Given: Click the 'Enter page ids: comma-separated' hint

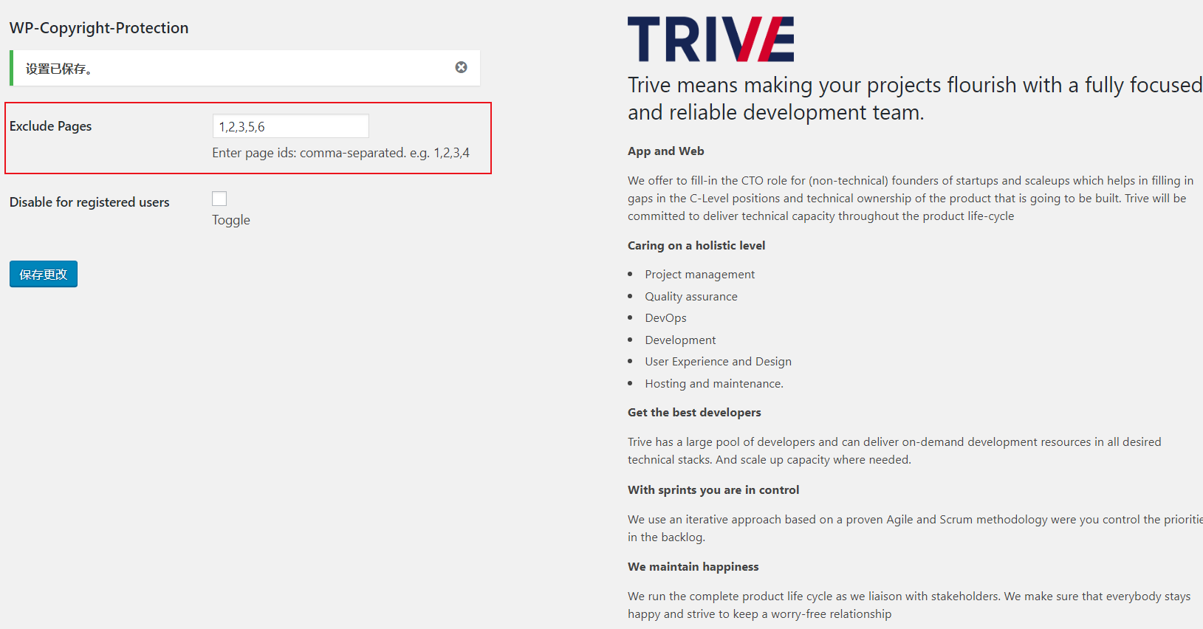Looking at the screenshot, I should [340, 153].
